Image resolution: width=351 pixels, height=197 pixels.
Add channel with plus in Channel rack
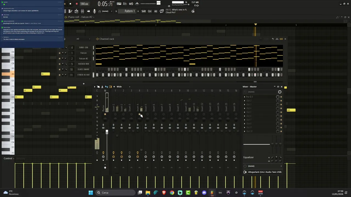tap(84, 84)
